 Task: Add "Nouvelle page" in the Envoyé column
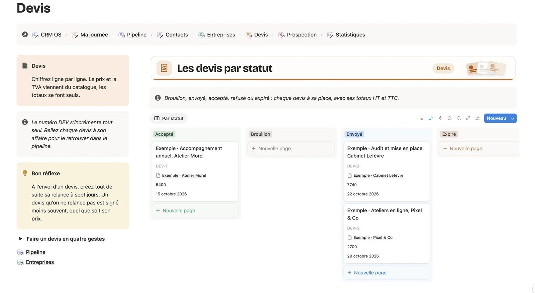(387, 273)
